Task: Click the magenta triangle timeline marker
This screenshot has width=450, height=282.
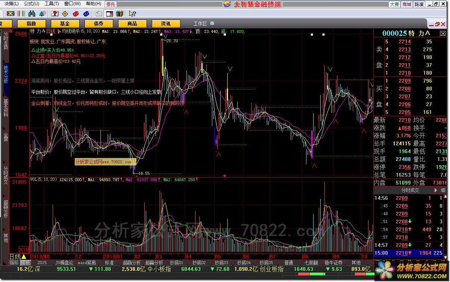Action: (224, 176)
